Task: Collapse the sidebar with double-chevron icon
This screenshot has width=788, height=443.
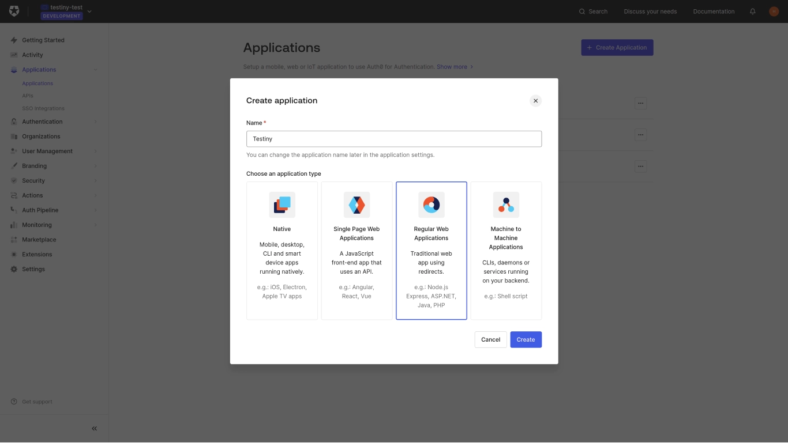Action: [95, 429]
